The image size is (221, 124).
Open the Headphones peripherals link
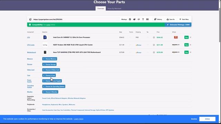point(46,105)
